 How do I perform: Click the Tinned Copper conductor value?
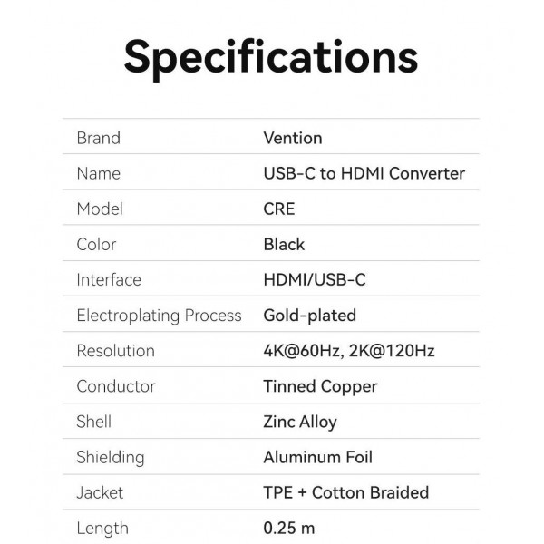320,386
